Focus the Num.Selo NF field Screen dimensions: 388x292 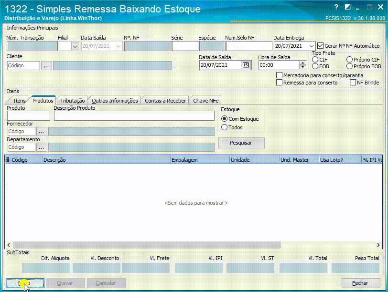(249, 46)
